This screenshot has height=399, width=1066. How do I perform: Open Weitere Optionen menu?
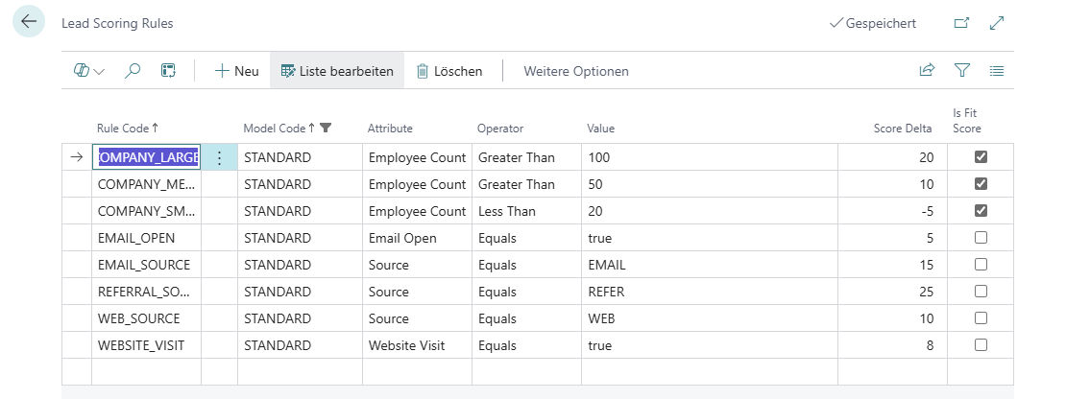[x=575, y=71]
